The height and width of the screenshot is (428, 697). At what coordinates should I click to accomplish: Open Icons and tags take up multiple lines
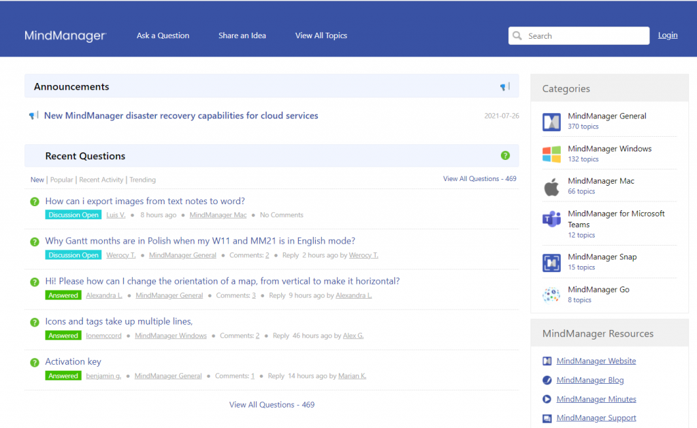click(118, 321)
